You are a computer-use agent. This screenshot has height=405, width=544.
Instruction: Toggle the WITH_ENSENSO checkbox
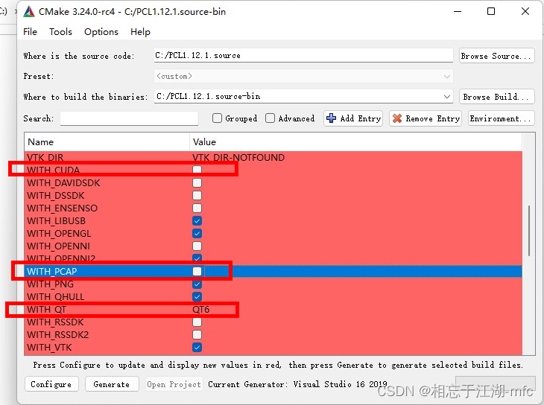click(x=197, y=208)
